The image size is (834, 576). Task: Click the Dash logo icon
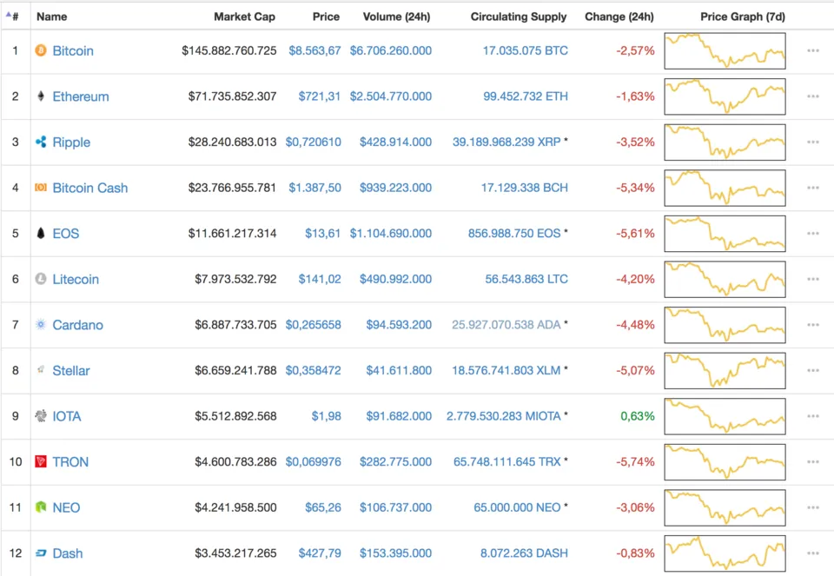[41, 553]
